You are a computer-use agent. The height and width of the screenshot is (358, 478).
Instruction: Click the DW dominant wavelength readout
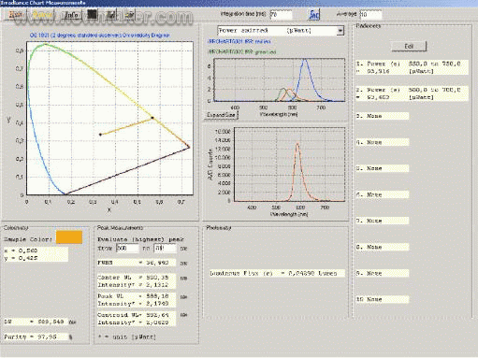(x=35, y=322)
